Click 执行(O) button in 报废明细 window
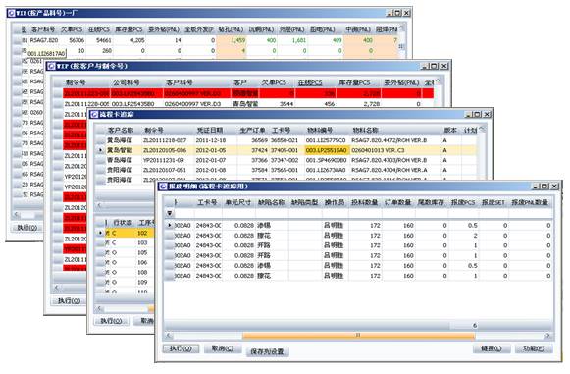The image size is (570, 374). (x=181, y=348)
